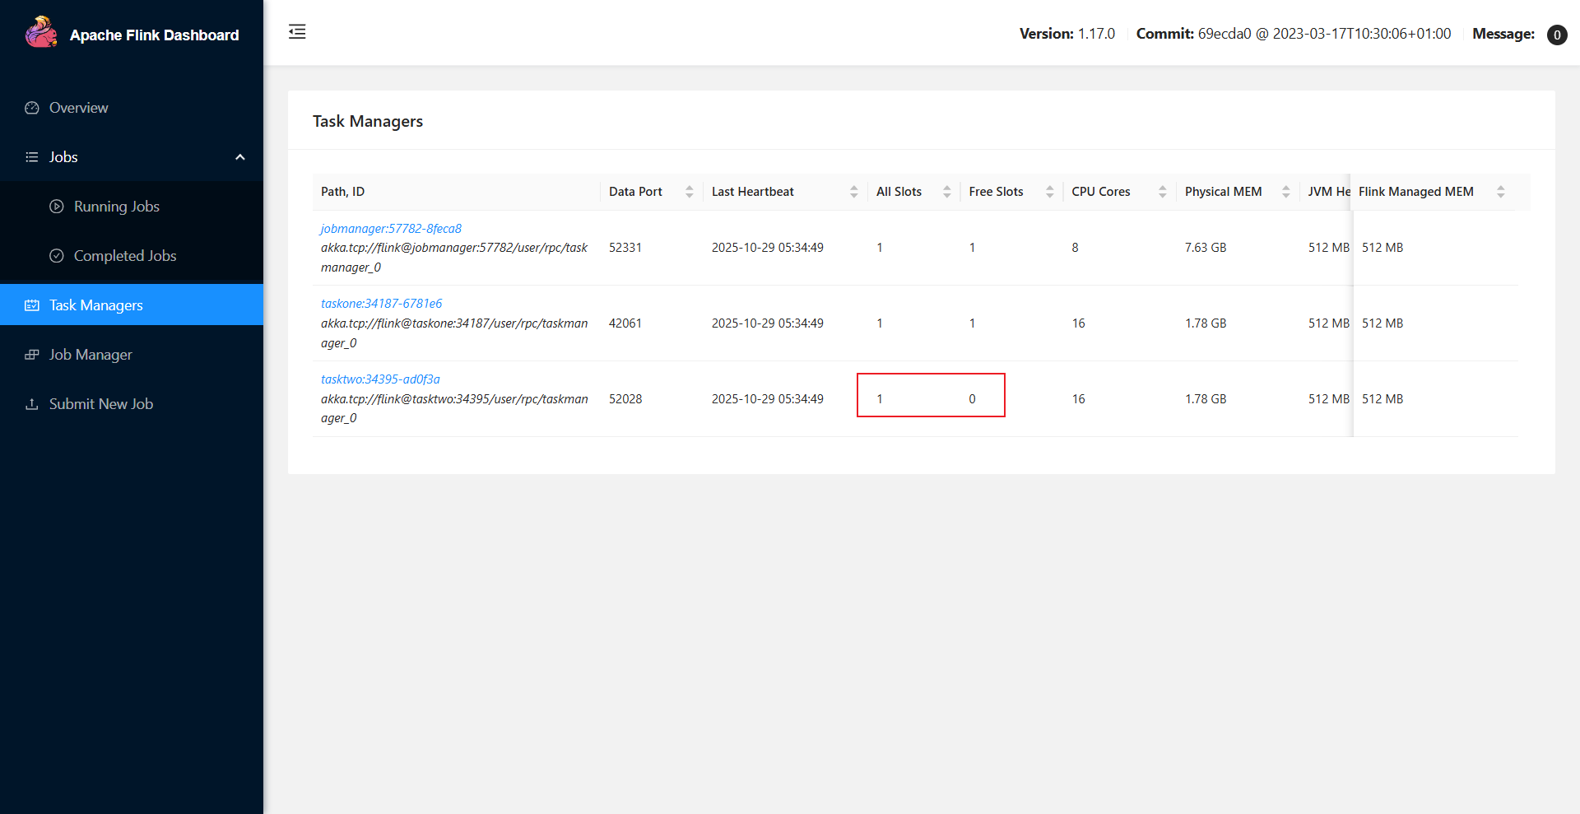Sort by Flink Managed MEM column arrows
Viewport: 1580px width, 814px height.
tap(1501, 192)
